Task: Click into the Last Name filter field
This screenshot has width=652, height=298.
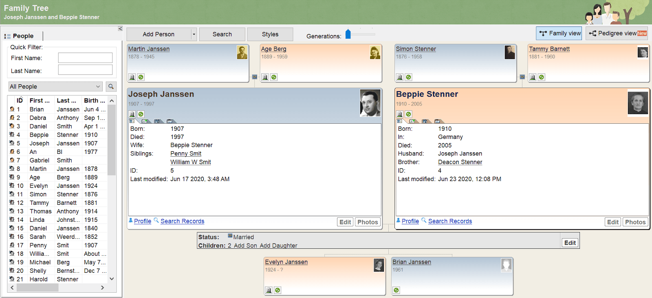Action: [85, 70]
